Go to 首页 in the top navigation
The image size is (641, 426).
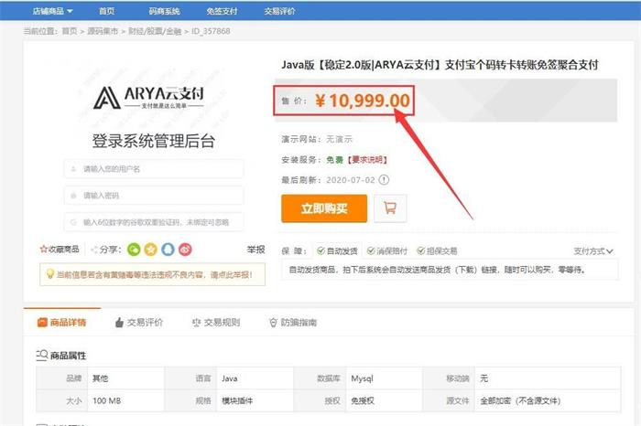(x=107, y=11)
